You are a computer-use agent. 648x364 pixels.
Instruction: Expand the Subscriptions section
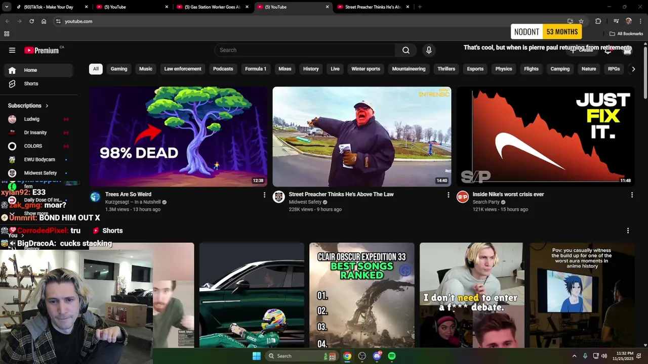pos(28,106)
